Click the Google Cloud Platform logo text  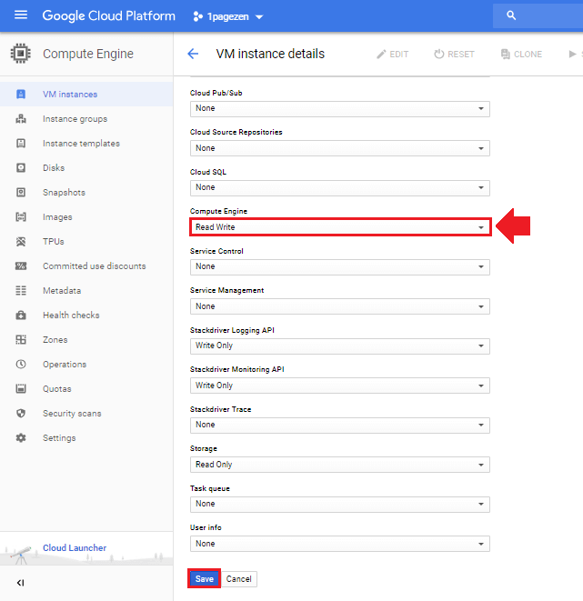(x=108, y=15)
